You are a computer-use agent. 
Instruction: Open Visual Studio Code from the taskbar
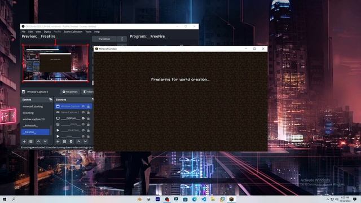point(204,199)
